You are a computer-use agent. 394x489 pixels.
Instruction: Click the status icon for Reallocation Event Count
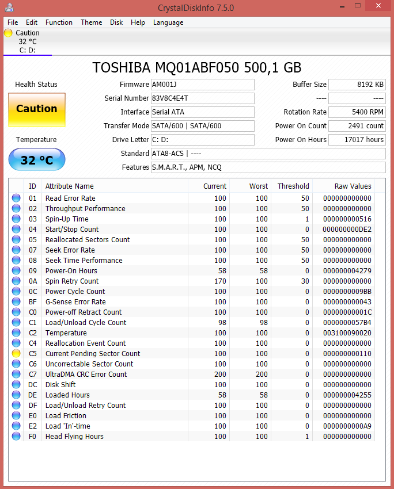tap(16, 343)
